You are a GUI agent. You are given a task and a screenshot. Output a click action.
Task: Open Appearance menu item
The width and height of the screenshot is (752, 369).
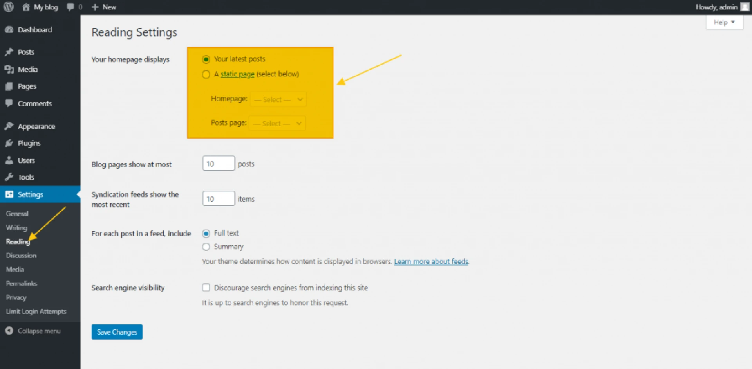pos(36,126)
